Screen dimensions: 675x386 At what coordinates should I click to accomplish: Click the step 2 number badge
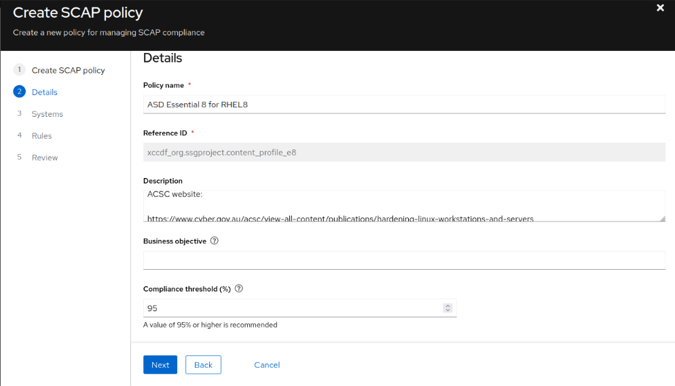pyautogui.click(x=20, y=91)
